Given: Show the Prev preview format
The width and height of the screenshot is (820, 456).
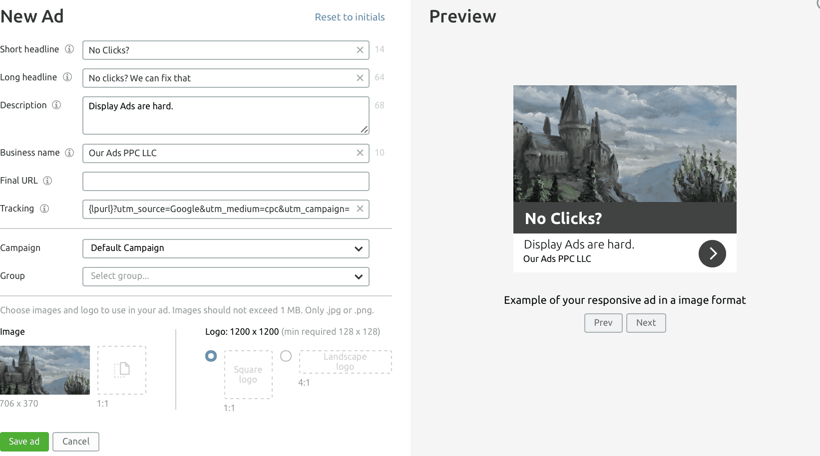Looking at the screenshot, I should tap(603, 323).
